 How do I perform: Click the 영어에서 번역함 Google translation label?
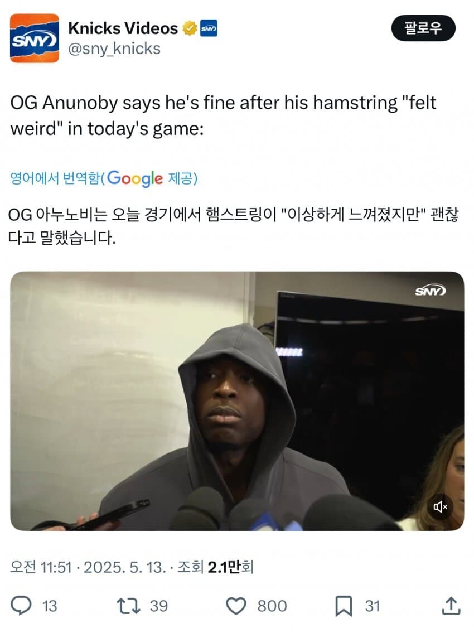click(x=104, y=178)
